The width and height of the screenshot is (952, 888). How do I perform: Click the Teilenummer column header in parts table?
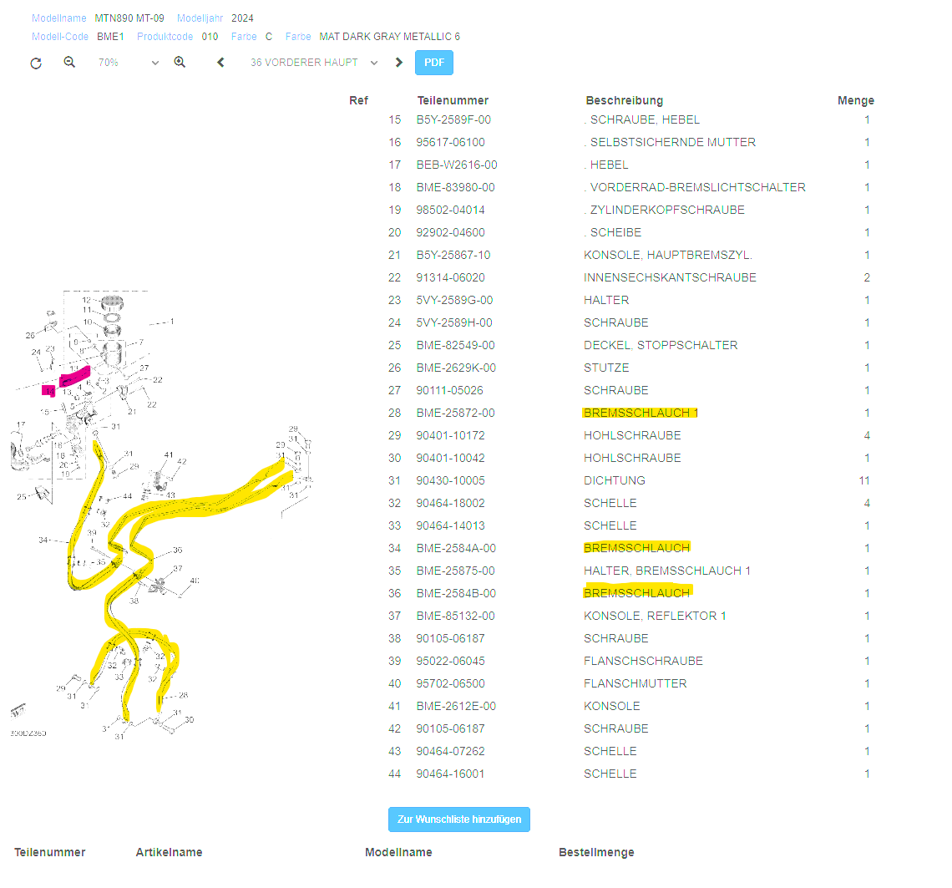(453, 100)
